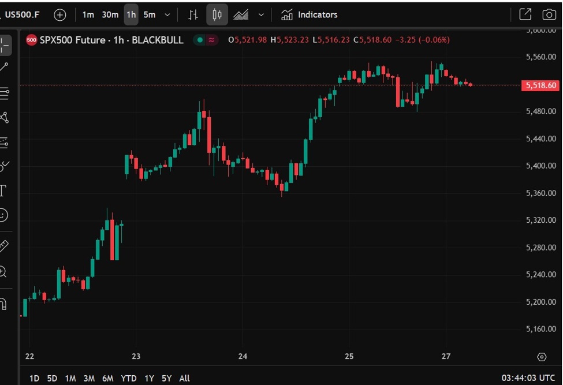Image resolution: width=563 pixels, height=385 pixels.
Task: Click the All range button
Action: [184, 378]
